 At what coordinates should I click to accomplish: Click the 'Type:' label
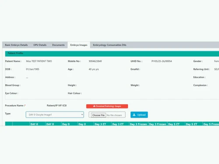click(8, 114)
